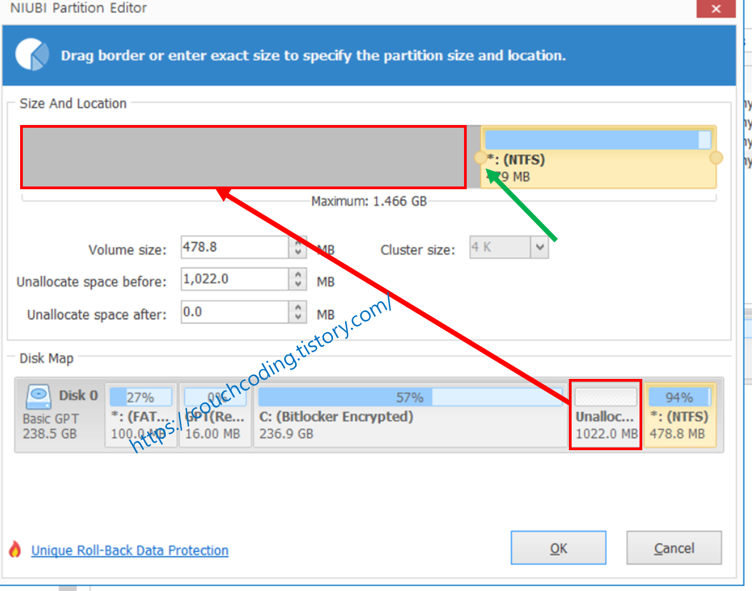
Task: Open the Unique Roll-Back Data Protection link
Action: pos(130,550)
